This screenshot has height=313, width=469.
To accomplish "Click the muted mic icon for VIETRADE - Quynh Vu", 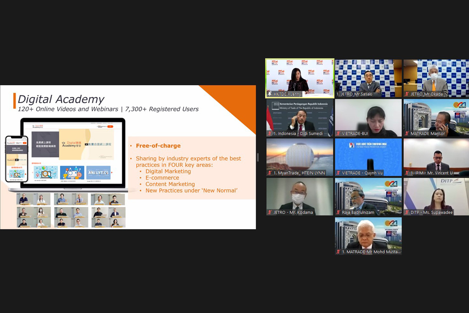I will (338, 173).
